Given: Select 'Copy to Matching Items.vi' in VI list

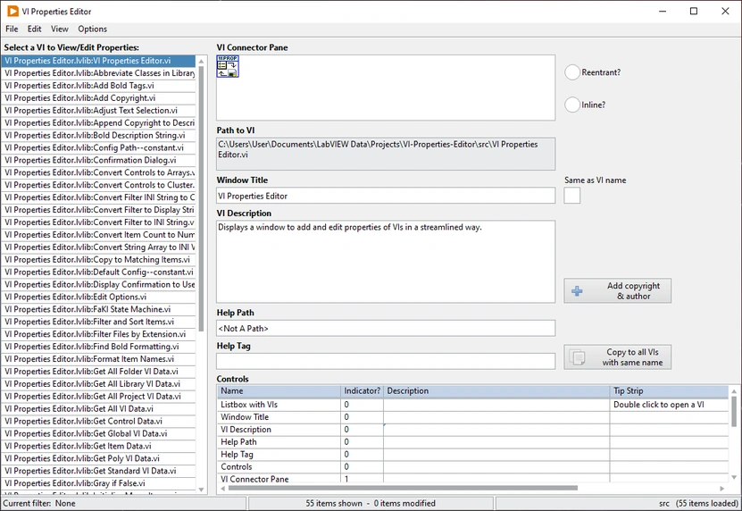Looking at the screenshot, I should point(98,260).
